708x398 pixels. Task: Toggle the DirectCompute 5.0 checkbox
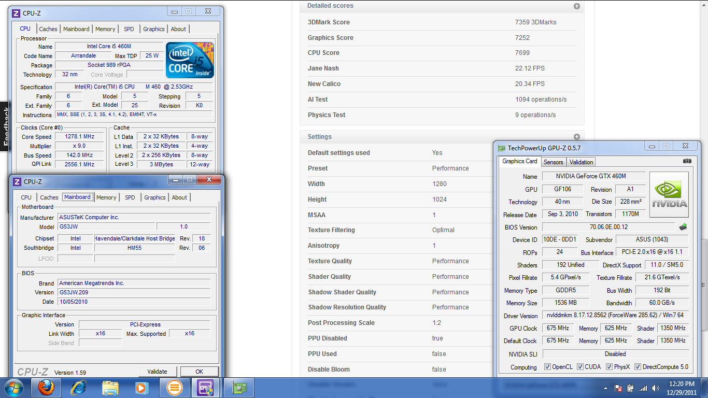pos(638,367)
